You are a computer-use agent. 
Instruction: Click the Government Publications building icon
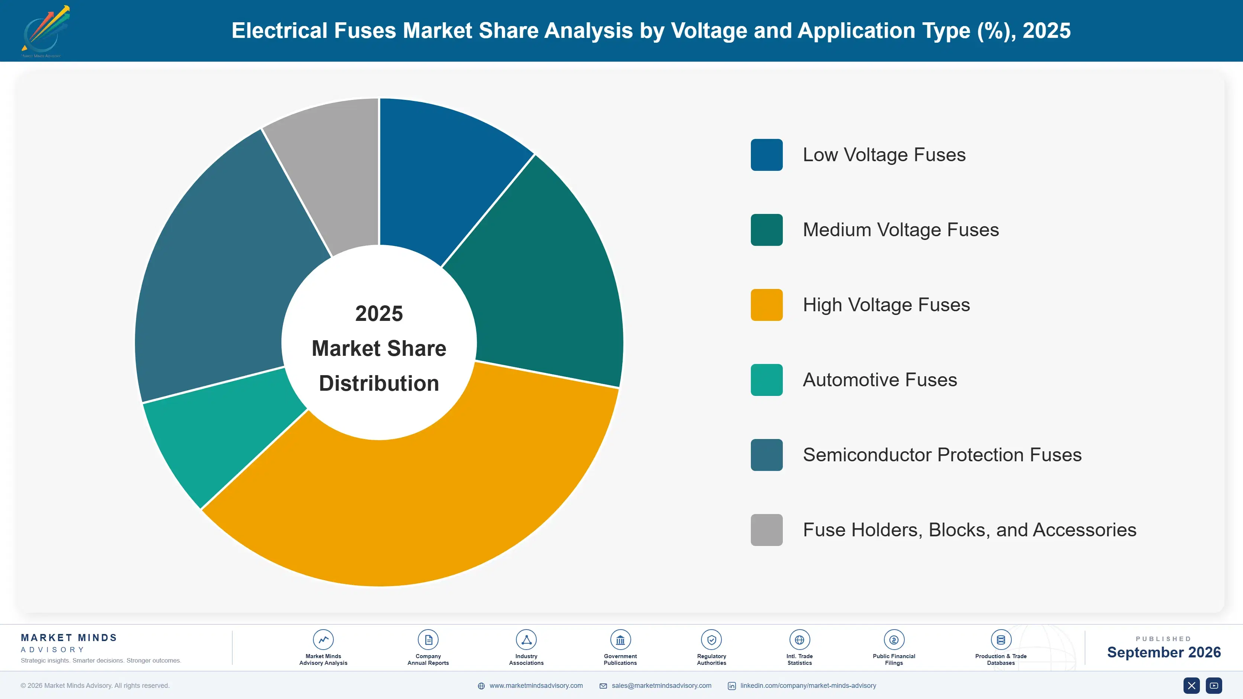[620, 640]
